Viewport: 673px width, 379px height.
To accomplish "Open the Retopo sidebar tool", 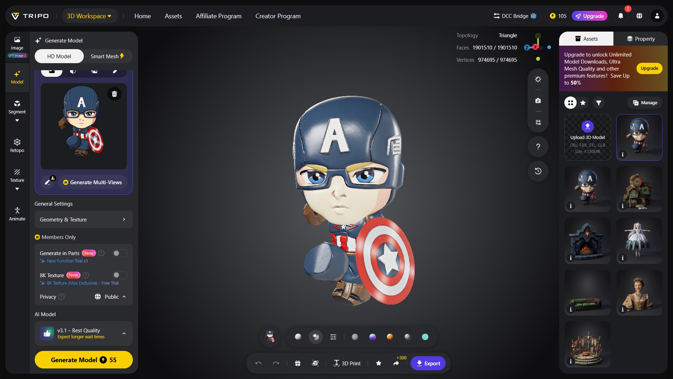I will point(17,146).
